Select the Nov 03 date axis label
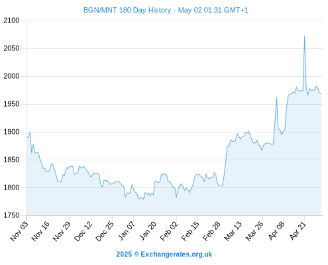 [19, 231]
